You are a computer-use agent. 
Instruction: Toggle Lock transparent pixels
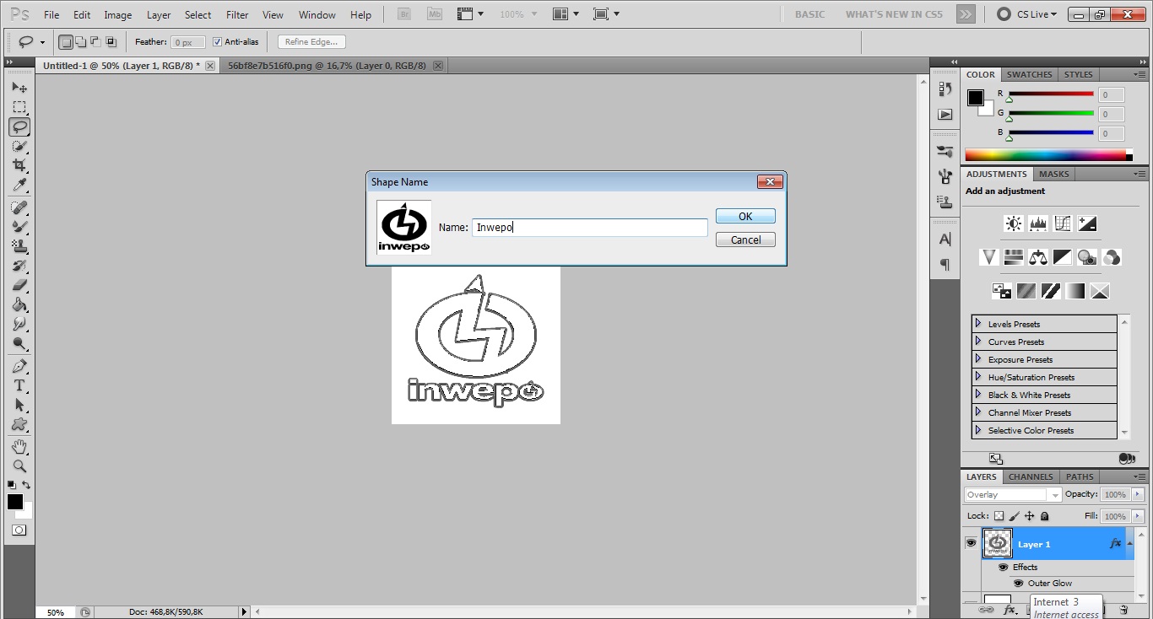pyautogui.click(x=999, y=516)
